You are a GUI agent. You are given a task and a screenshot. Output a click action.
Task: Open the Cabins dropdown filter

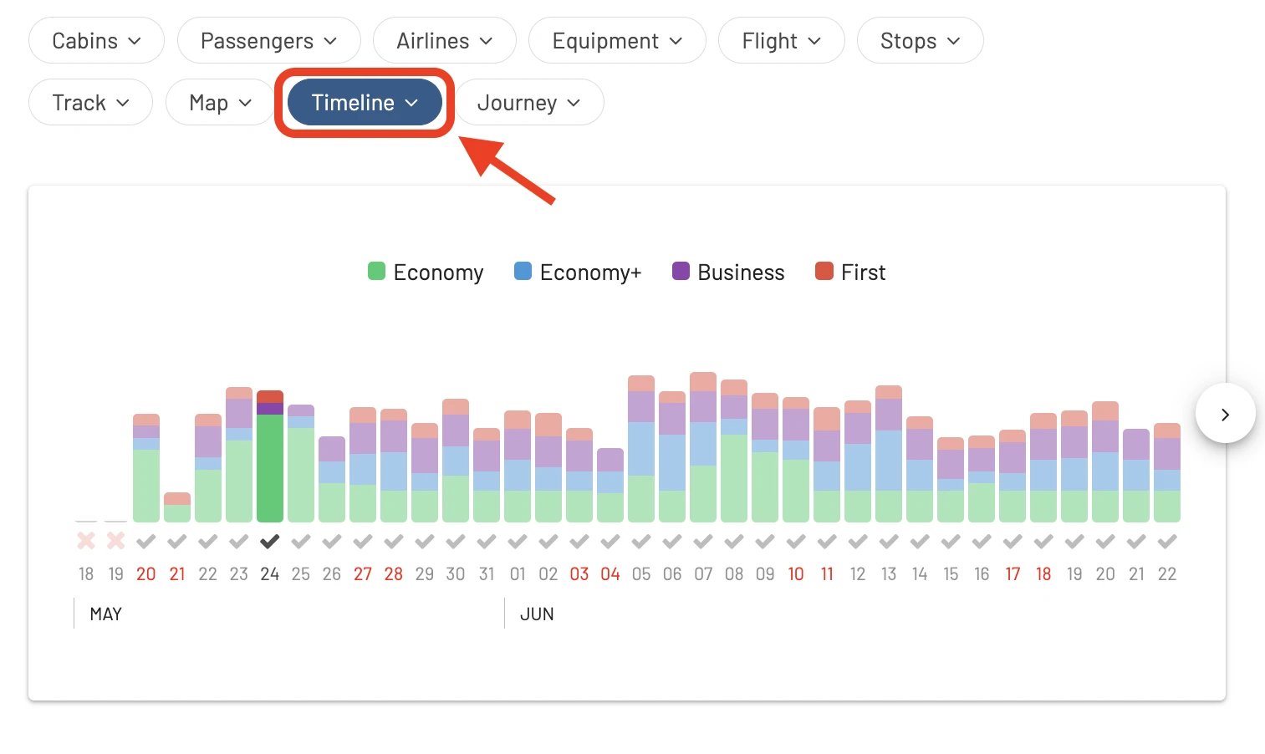pyautogui.click(x=96, y=40)
